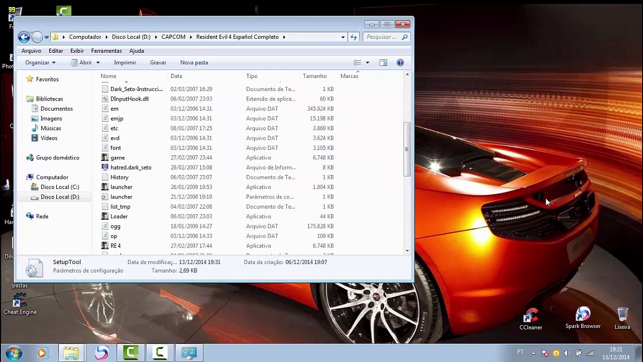Create a folder with the Nova pasta button
The width and height of the screenshot is (643, 362).
pyautogui.click(x=194, y=62)
